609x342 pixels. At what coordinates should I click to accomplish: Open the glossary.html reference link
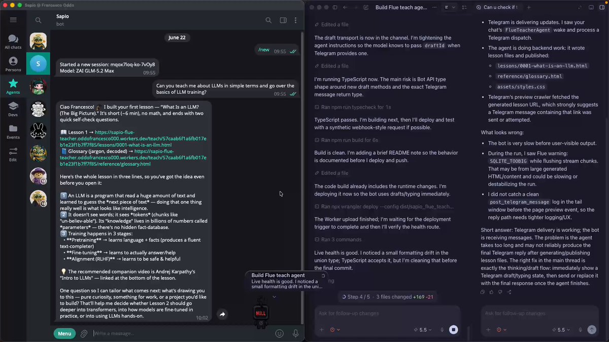[133, 158]
